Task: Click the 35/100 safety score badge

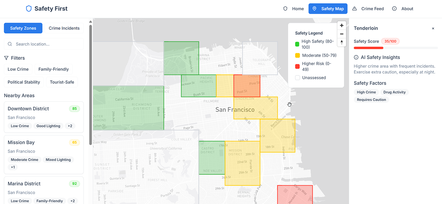Action: point(390,41)
